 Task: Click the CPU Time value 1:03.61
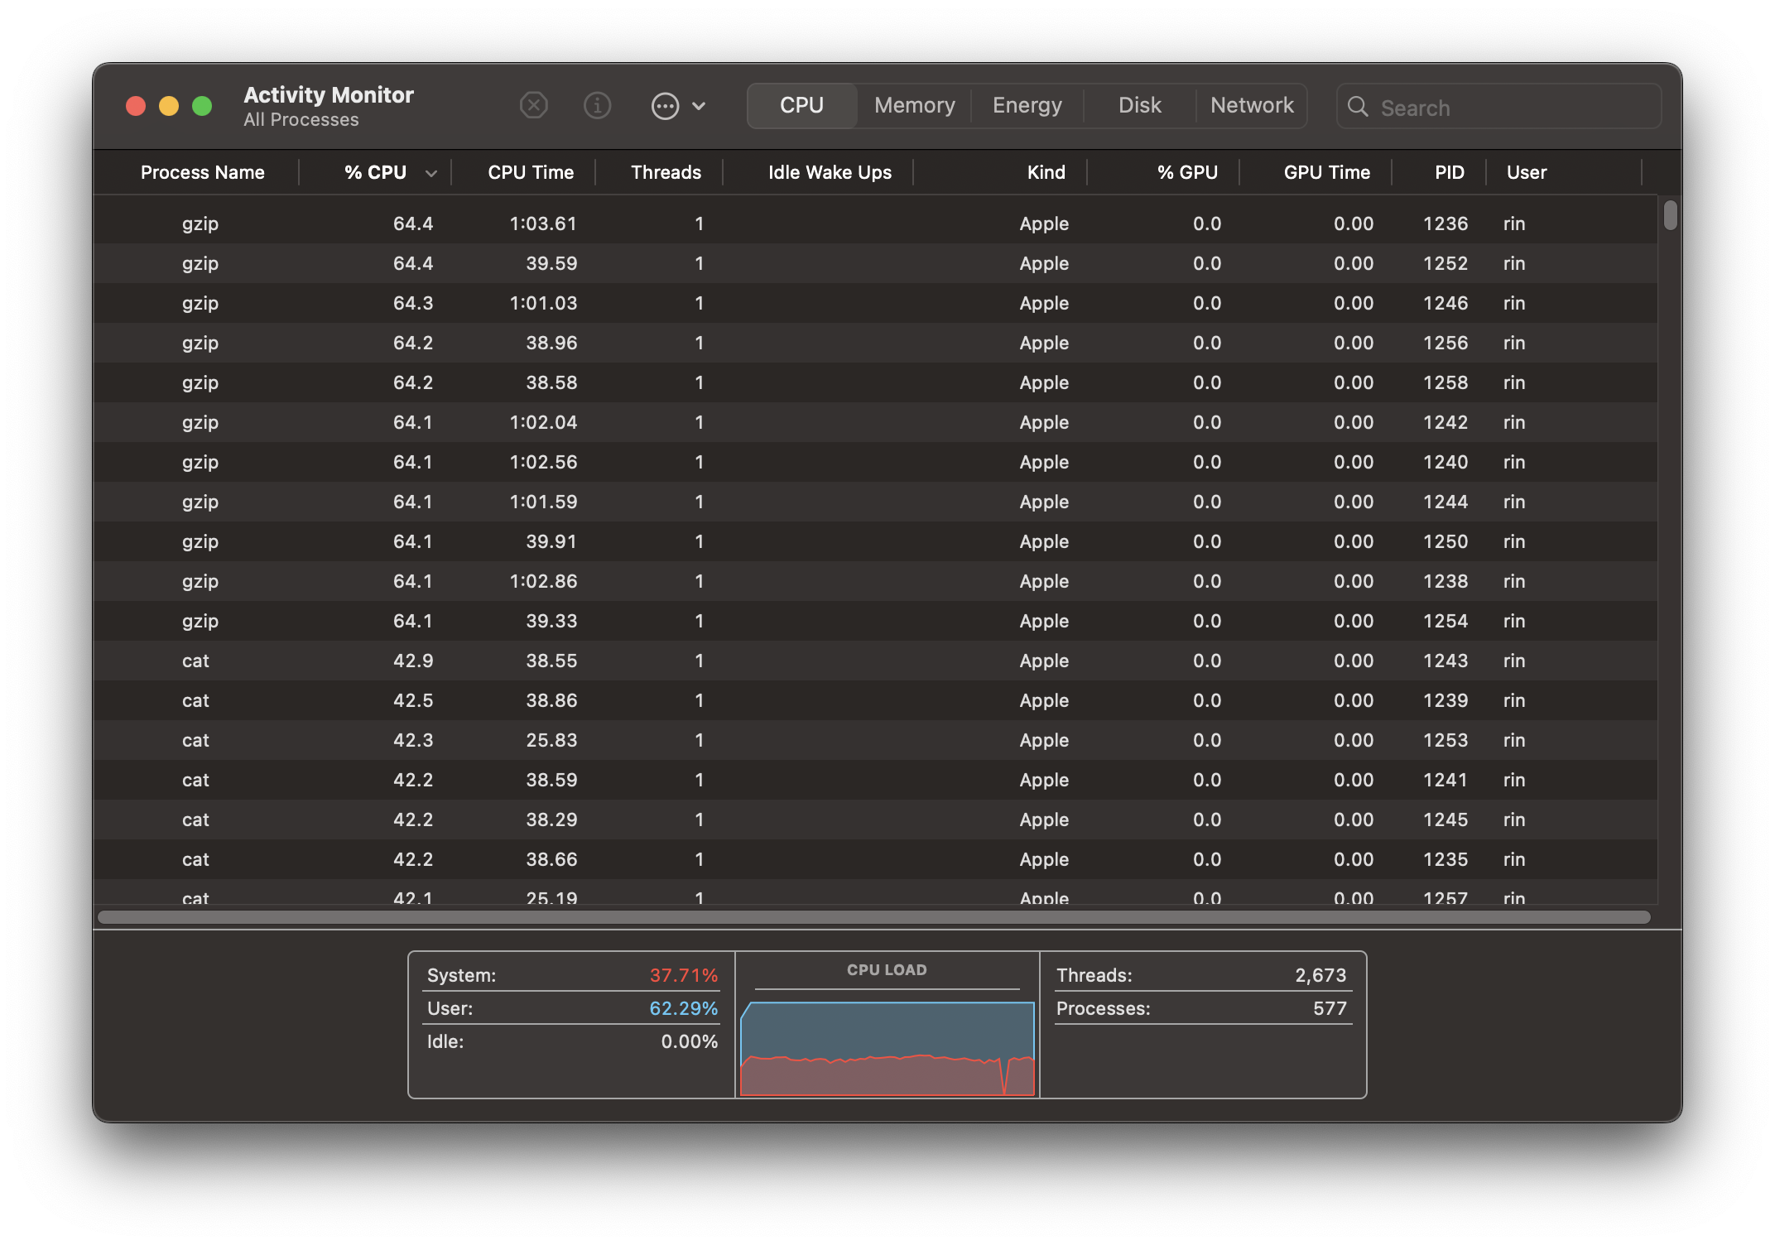pos(543,224)
